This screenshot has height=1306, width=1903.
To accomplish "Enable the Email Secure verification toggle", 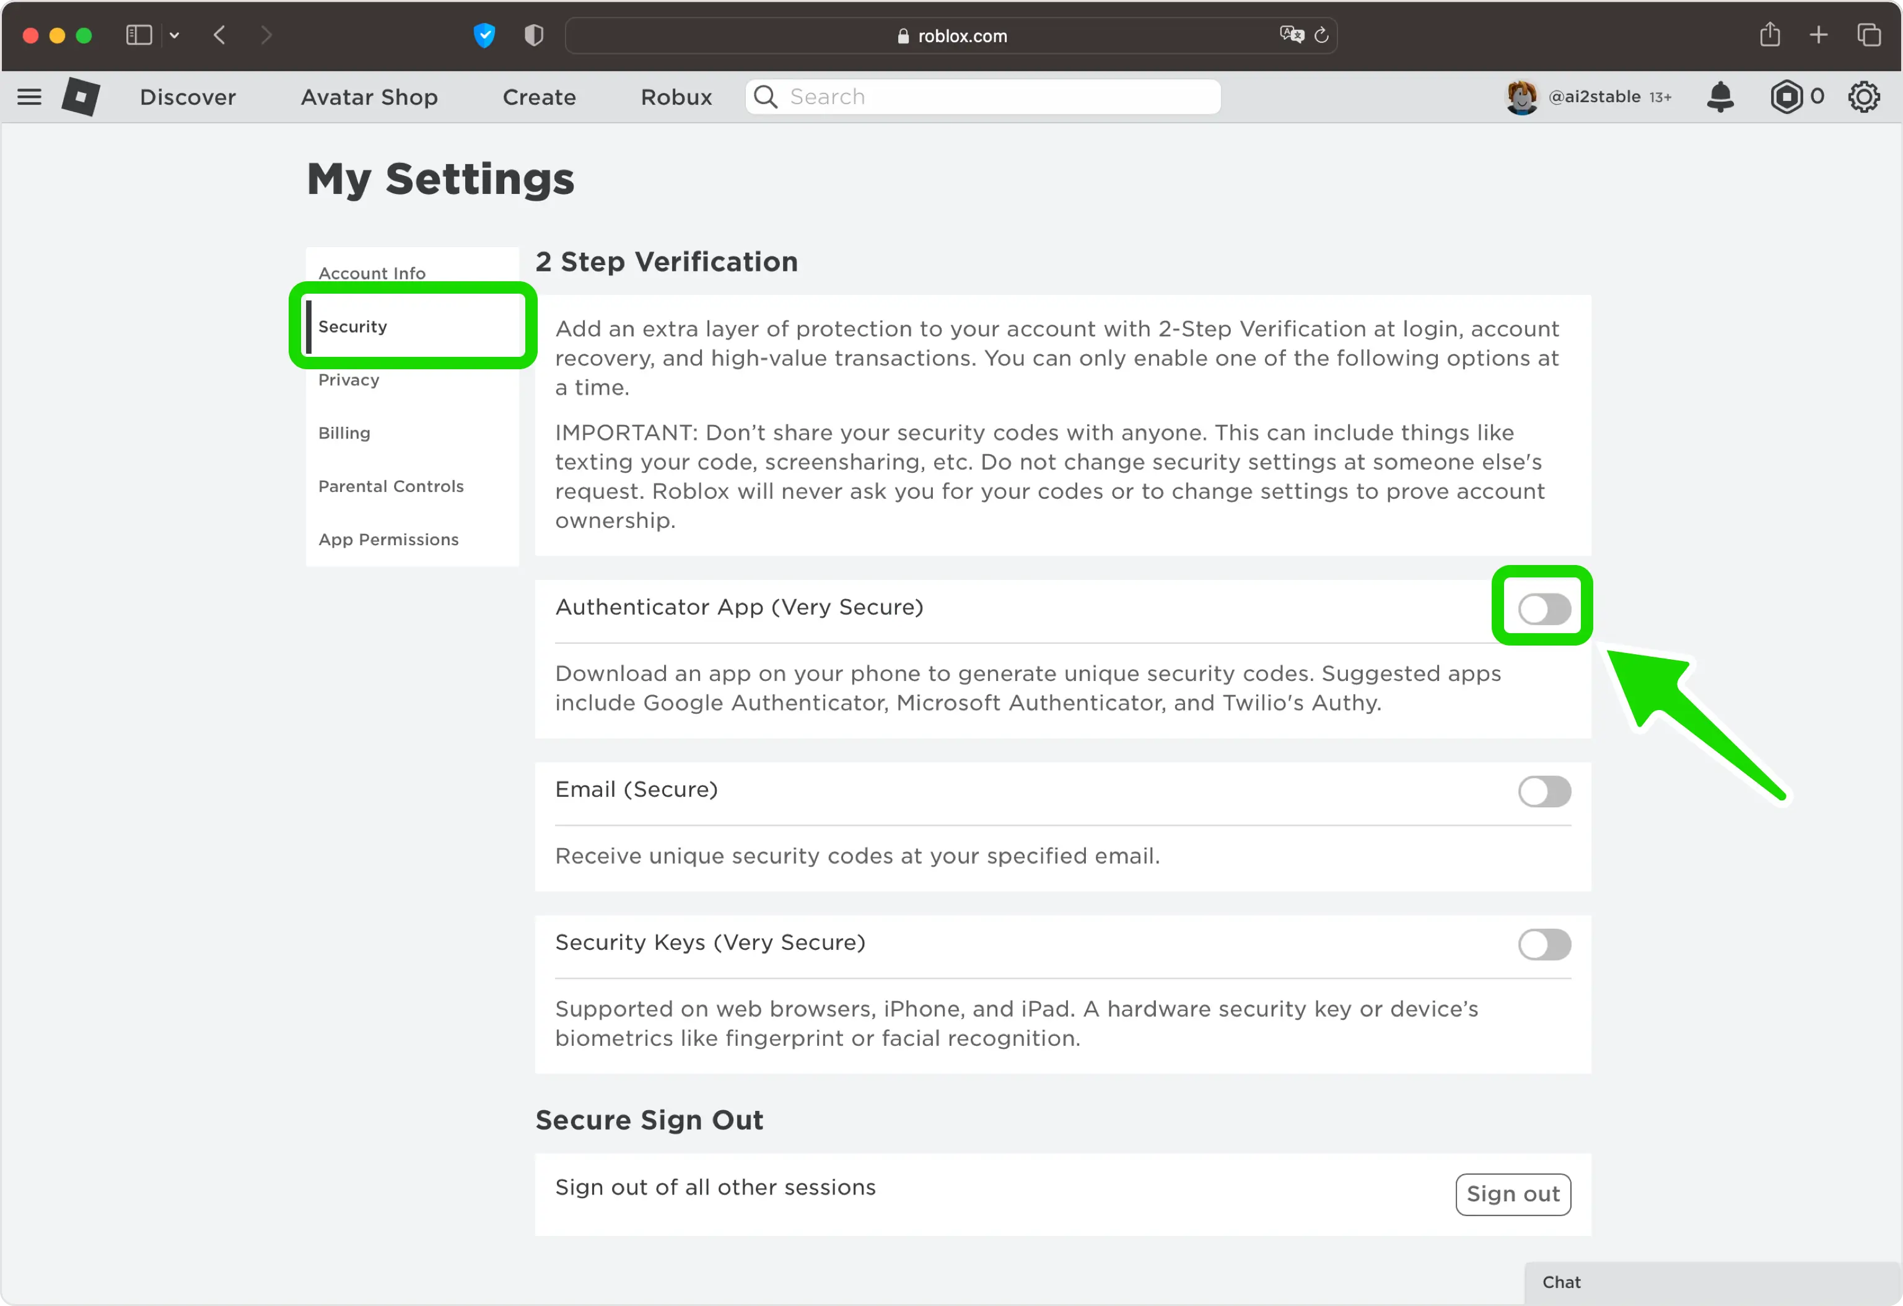I will [x=1543, y=790].
